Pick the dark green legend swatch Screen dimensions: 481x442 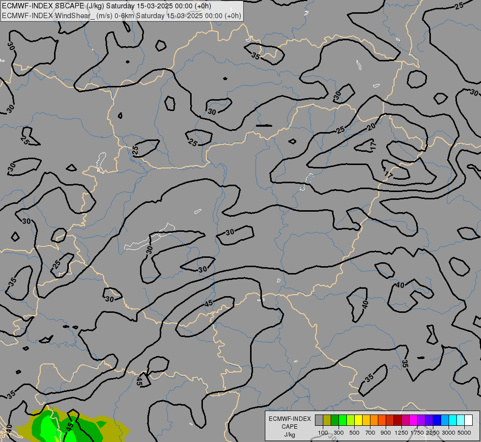pyautogui.click(x=335, y=420)
